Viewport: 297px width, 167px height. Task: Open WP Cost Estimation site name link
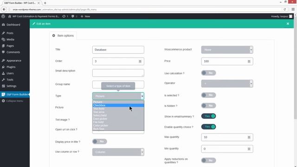[x=36, y=16]
